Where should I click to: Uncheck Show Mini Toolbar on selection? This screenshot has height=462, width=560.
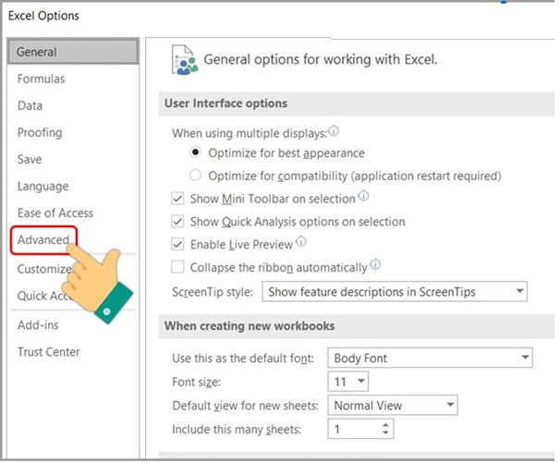pyautogui.click(x=177, y=199)
